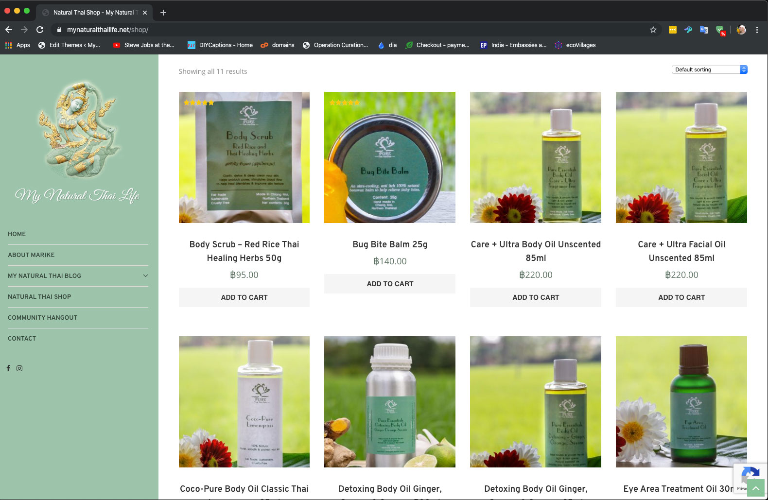
Task: Reload the page with the refresh icon
Action: (x=40, y=30)
